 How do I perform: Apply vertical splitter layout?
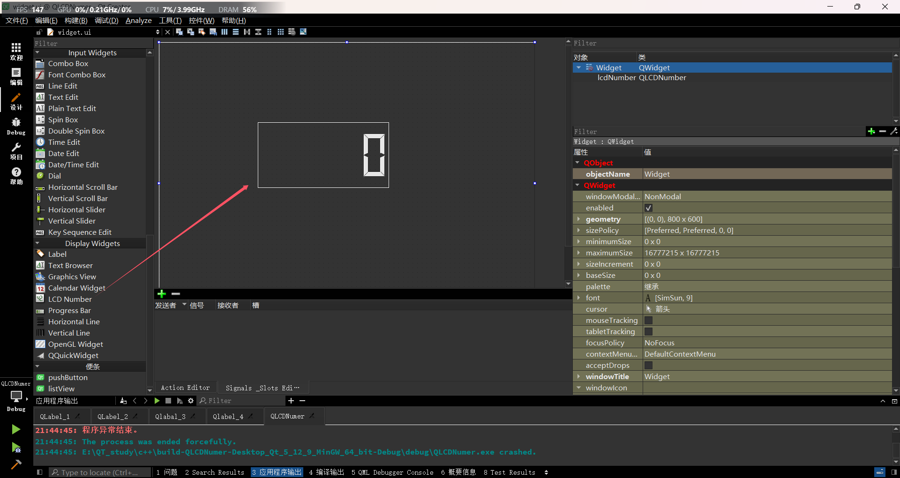point(258,32)
